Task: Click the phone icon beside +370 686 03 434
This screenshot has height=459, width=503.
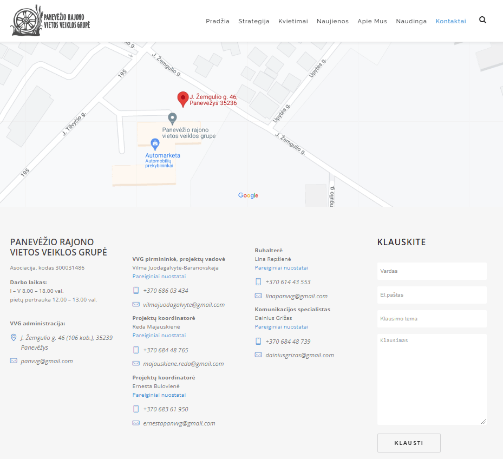Action: coord(136,291)
